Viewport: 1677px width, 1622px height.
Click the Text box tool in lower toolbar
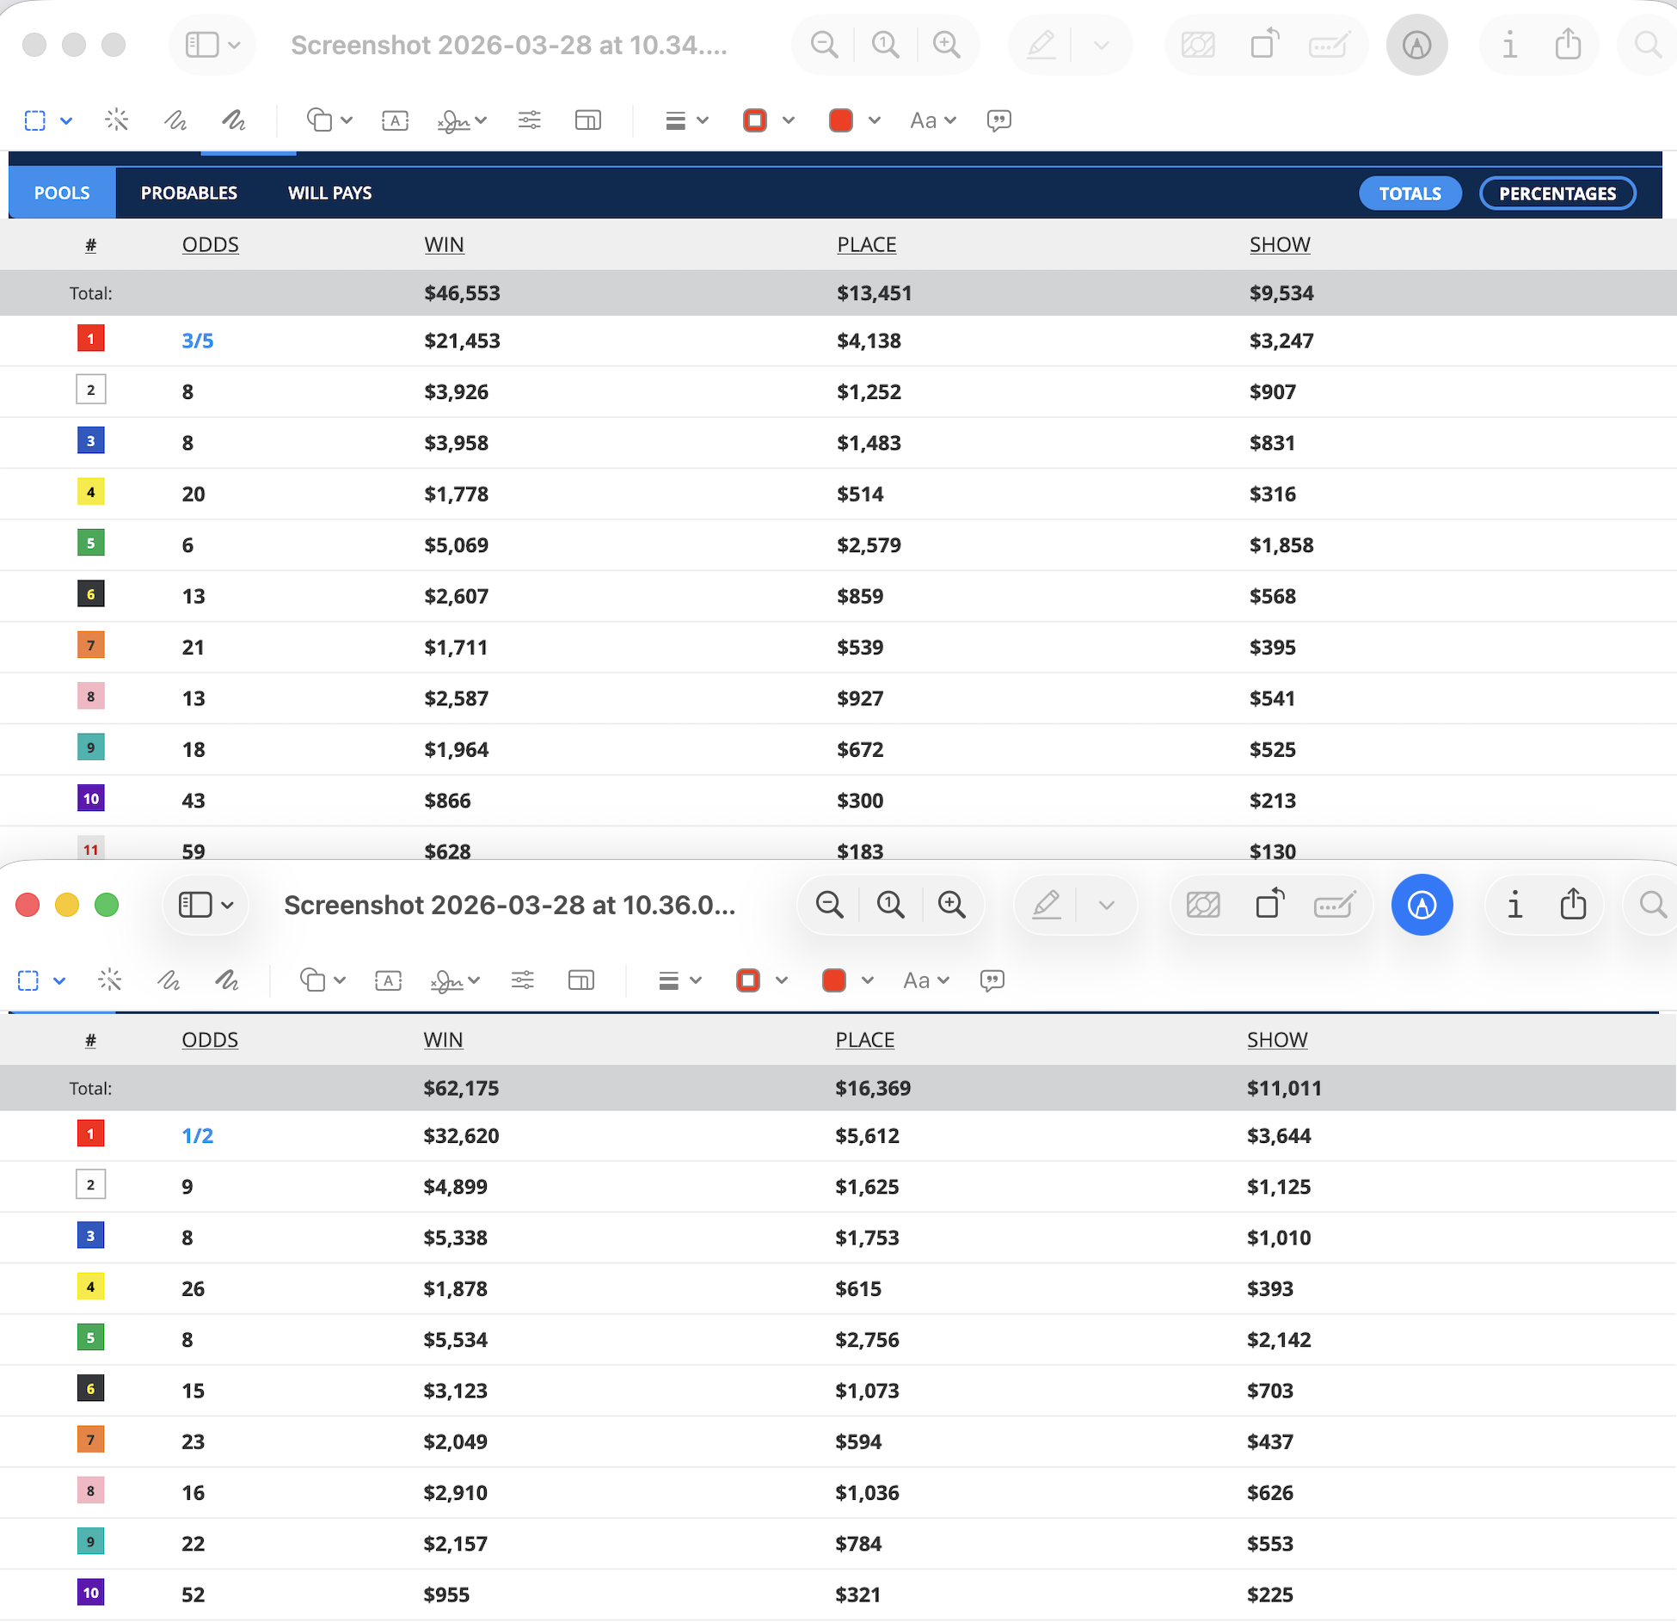click(x=388, y=980)
